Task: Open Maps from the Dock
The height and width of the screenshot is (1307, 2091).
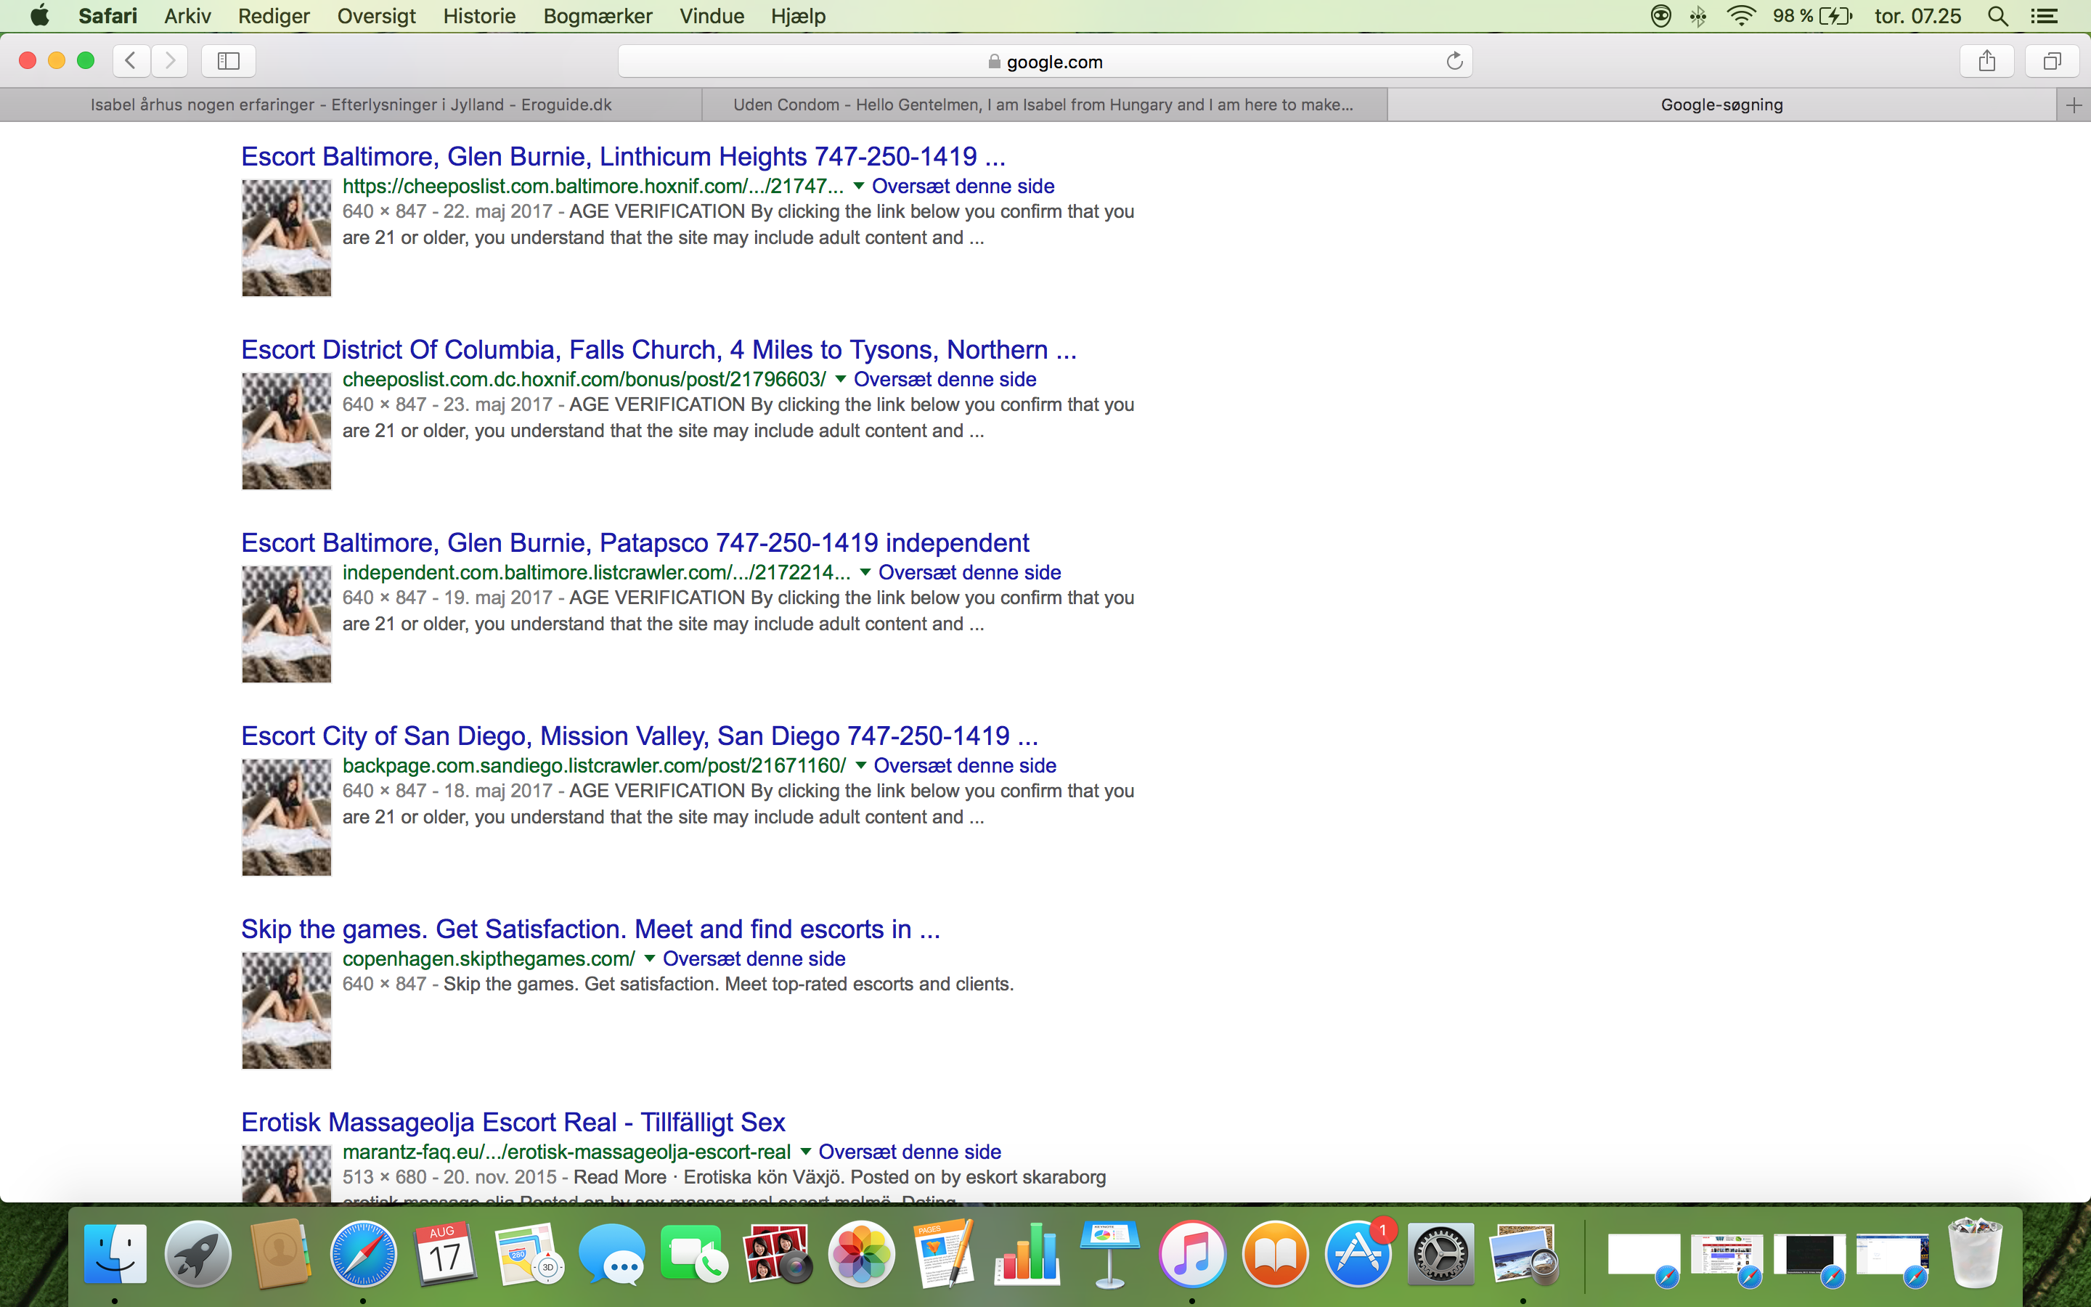Action: point(529,1254)
